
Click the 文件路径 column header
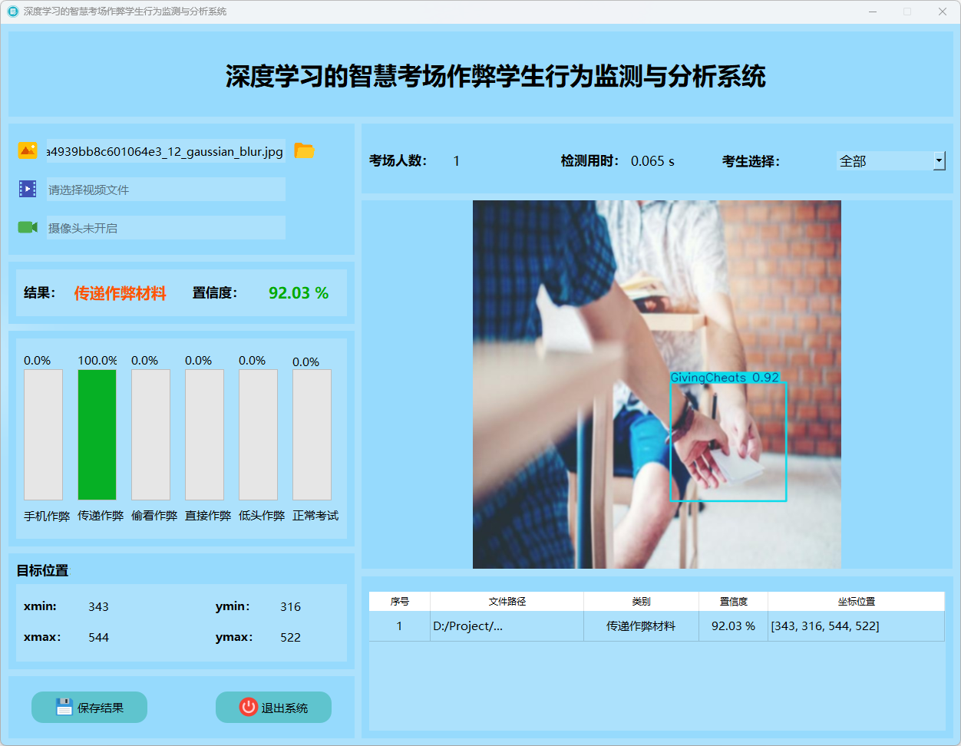pyautogui.click(x=507, y=602)
